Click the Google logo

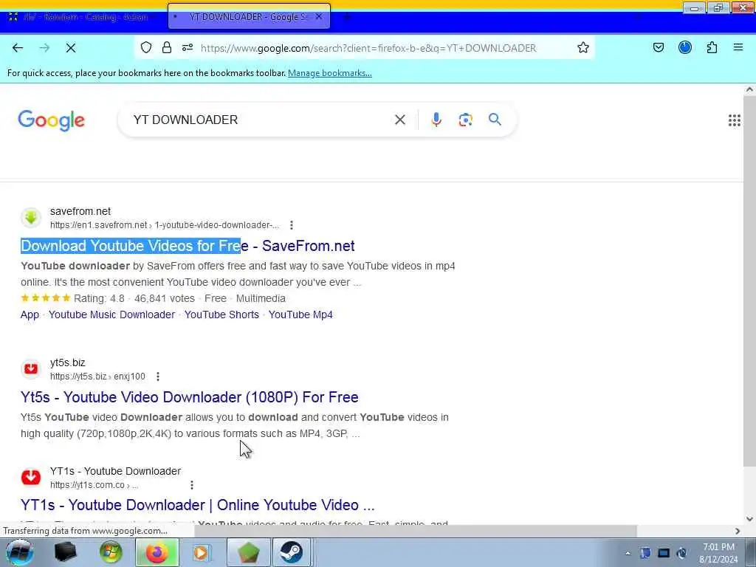tap(51, 120)
